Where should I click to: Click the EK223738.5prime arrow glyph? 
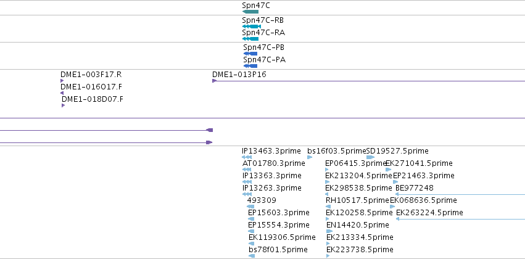328,256
